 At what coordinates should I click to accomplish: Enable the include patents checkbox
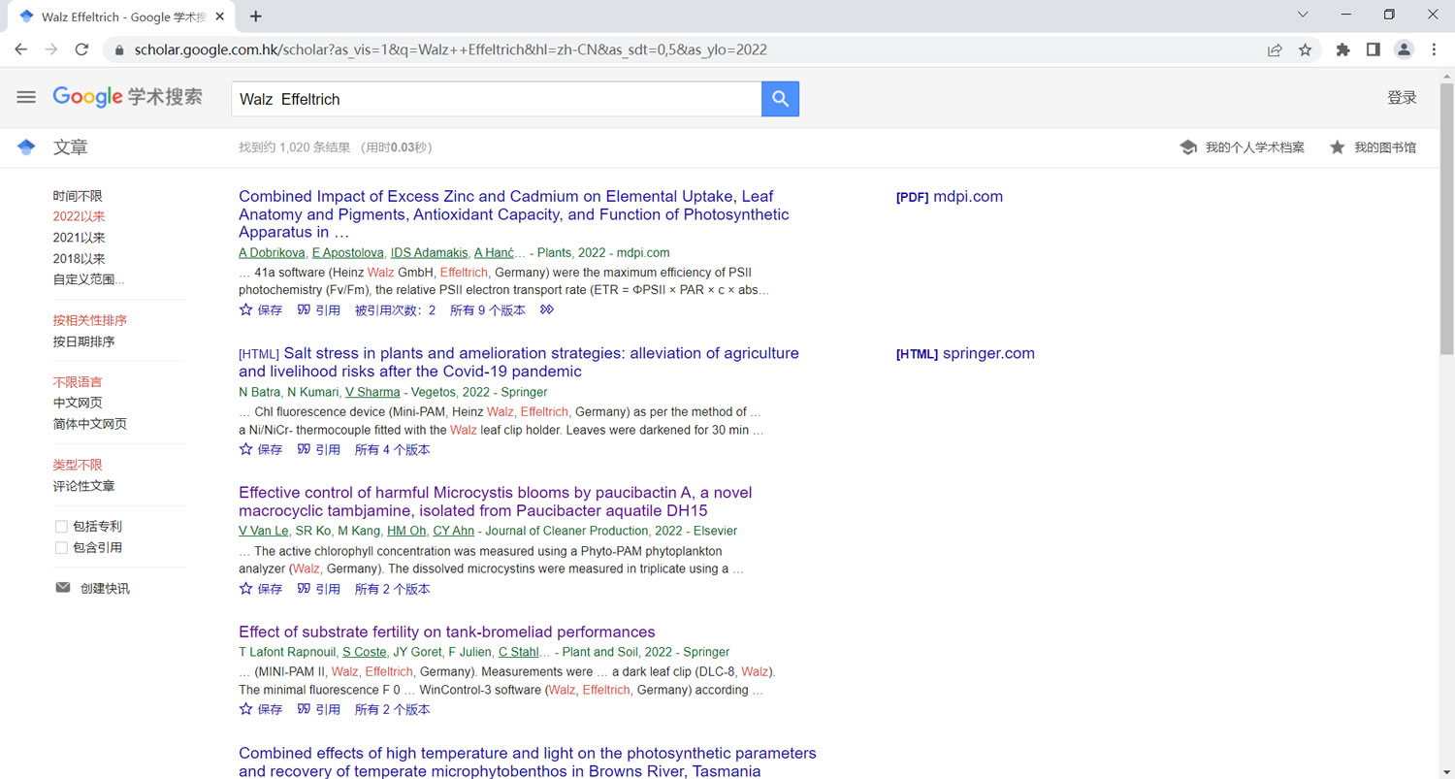(x=61, y=527)
